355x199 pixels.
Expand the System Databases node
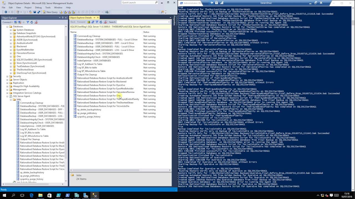[11, 30]
